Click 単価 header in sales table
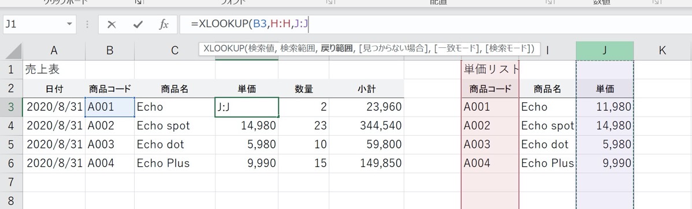Screen dimensions: 692x209 pos(247,89)
